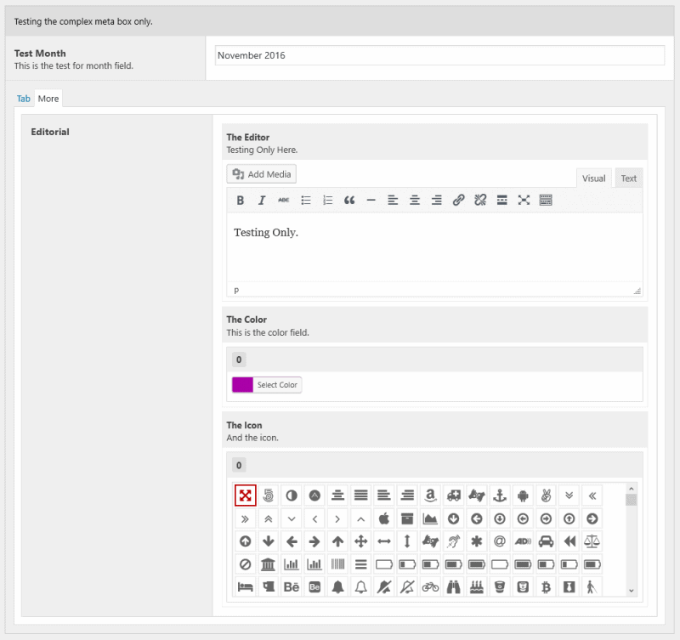Select the @ symbol icon
The width and height of the screenshot is (680, 640).
(x=500, y=541)
